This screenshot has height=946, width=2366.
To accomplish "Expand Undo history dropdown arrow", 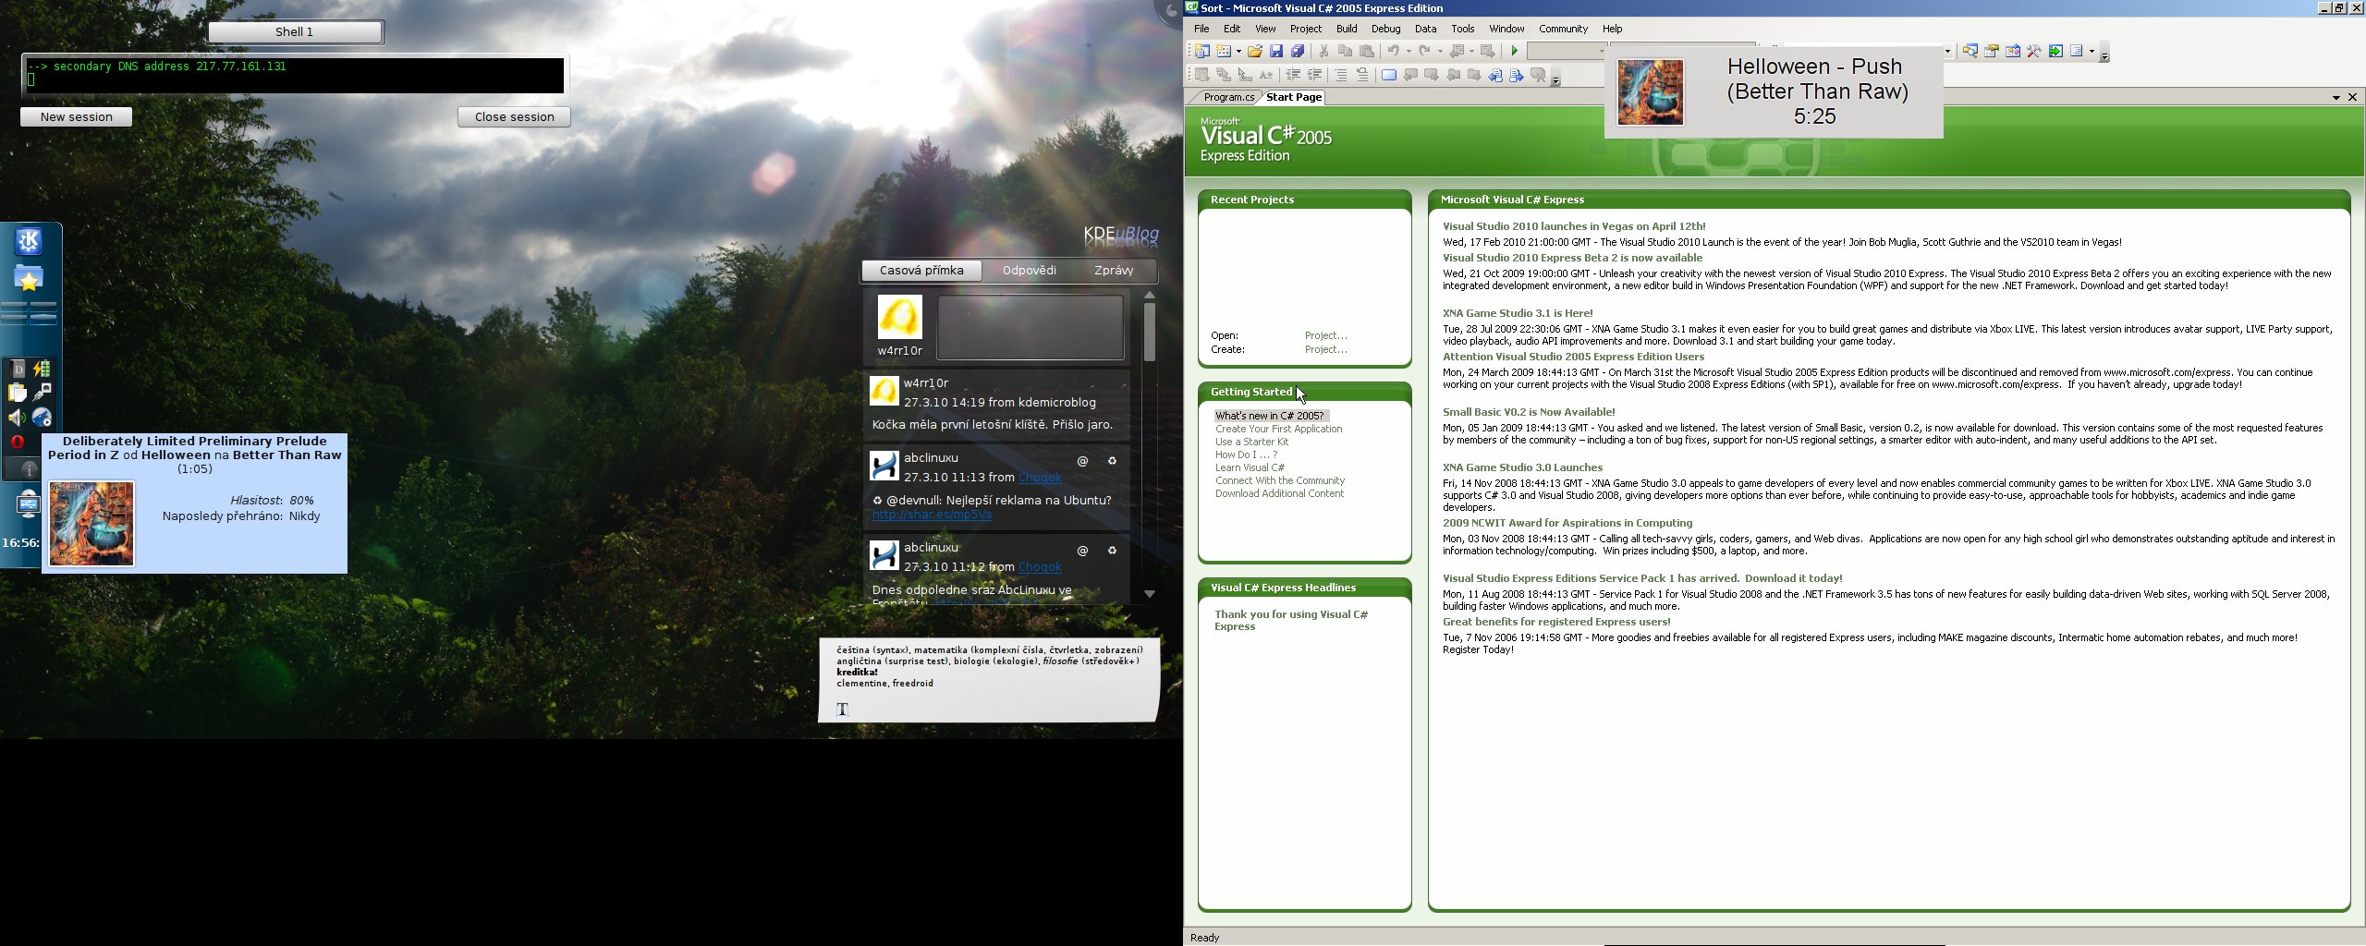I will pos(1409,51).
